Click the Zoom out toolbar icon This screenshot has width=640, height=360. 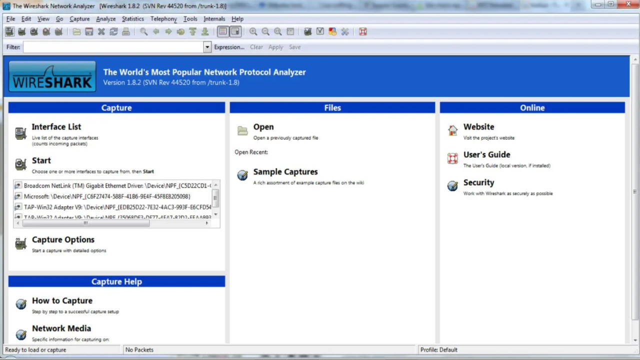pos(265,31)
